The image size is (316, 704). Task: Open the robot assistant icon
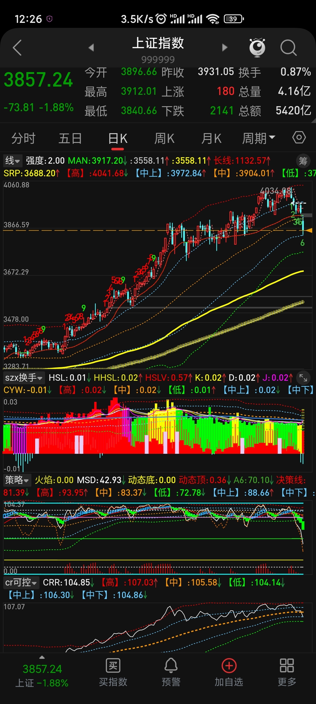click(x=257, y=47)
